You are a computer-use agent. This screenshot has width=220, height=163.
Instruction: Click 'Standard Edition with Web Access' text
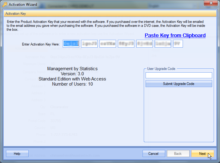[x=72, y=79]
